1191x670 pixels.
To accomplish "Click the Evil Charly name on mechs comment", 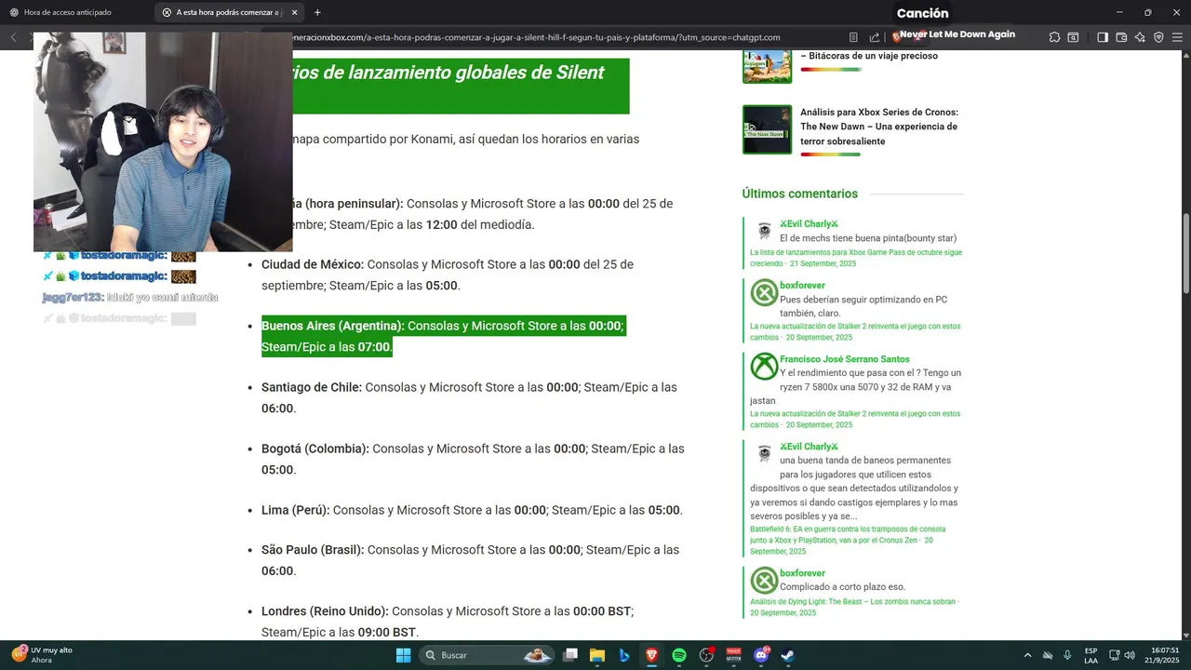I will (x=809, y=224).
